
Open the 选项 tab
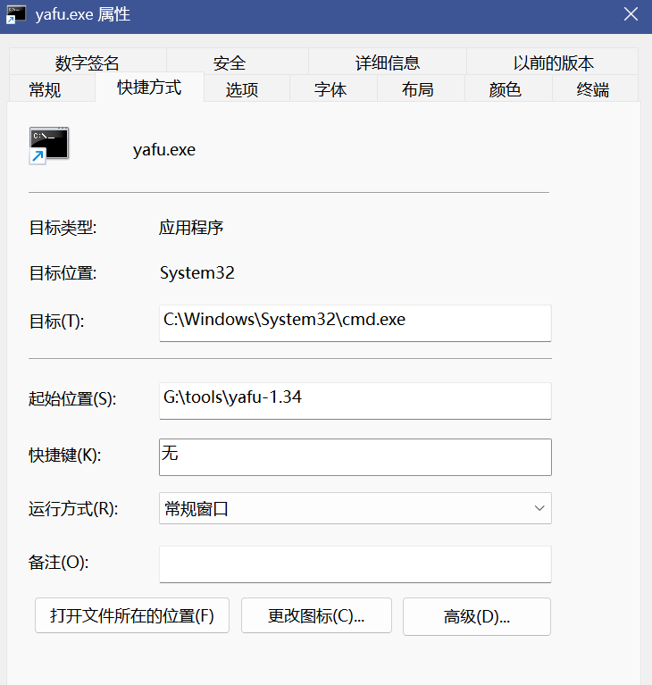coord(242,89)
